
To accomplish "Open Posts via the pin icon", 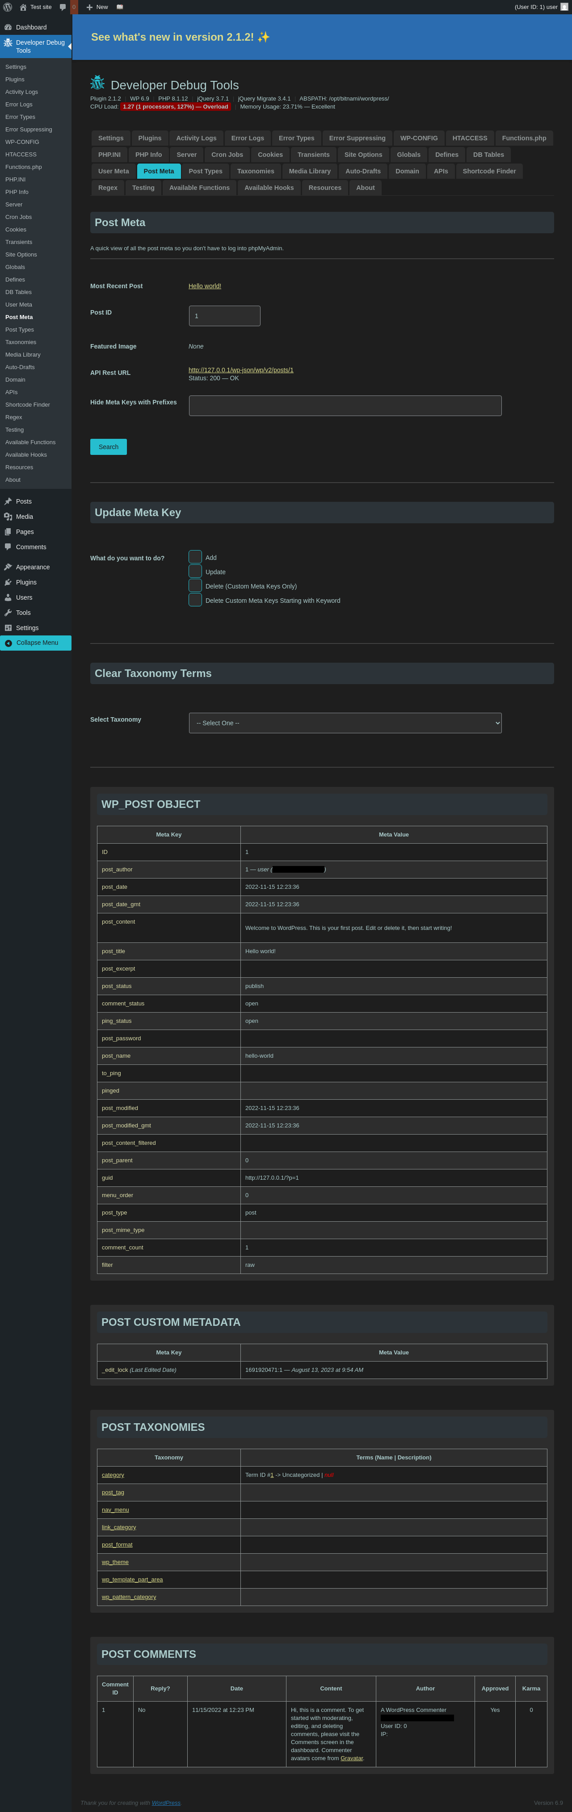I will 8,501.
